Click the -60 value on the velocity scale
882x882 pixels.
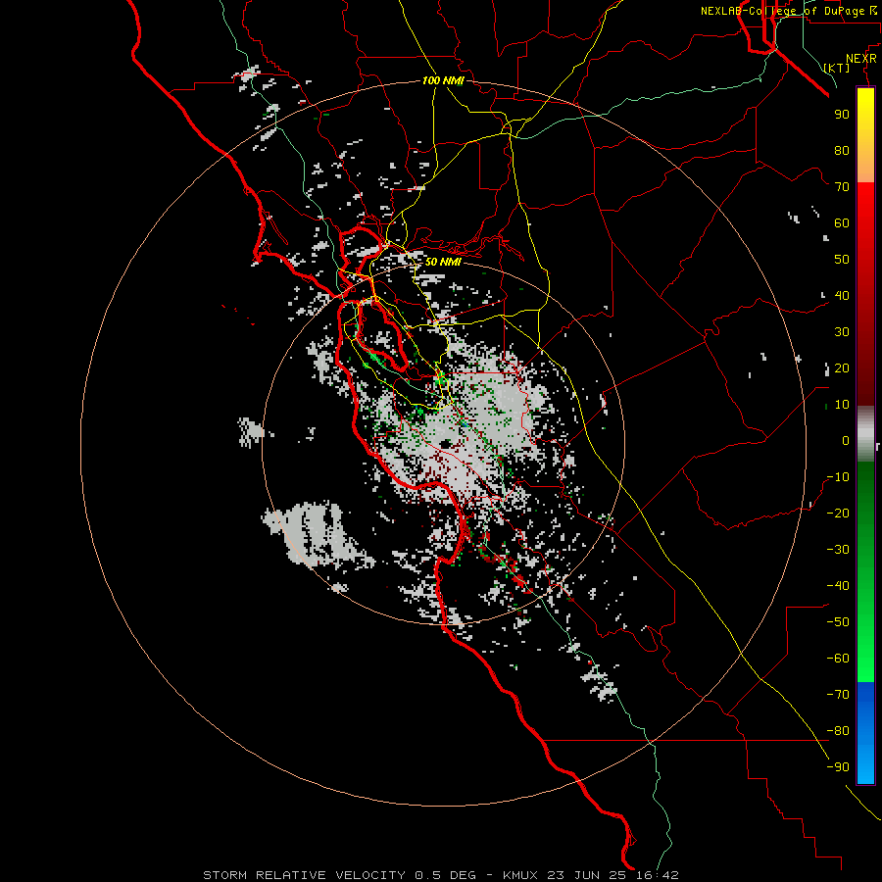click(838, 659)
